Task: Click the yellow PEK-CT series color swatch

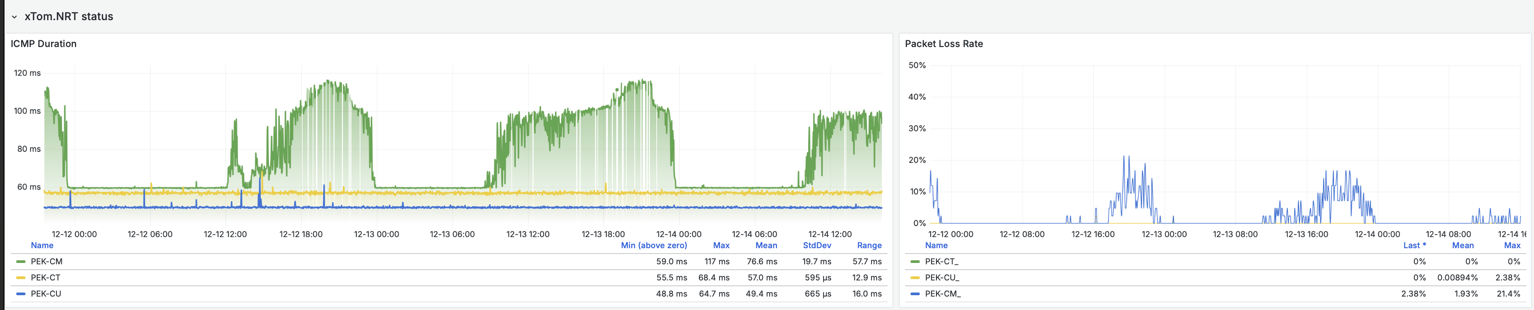Action: pos(21,277)
